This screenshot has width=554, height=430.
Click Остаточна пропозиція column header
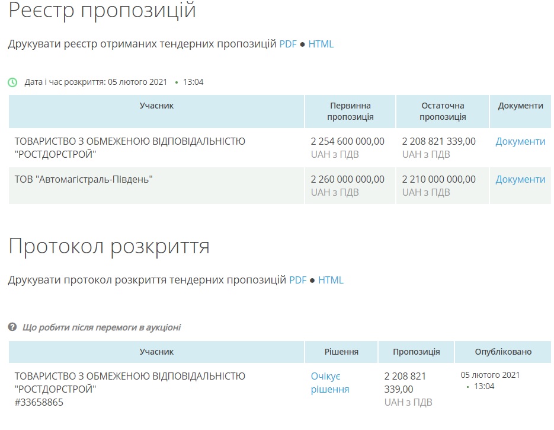click(443, 111)
